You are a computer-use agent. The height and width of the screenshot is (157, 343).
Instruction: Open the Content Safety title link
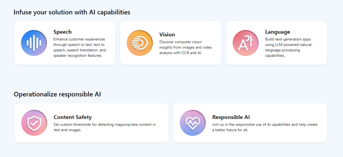coord(73,117)
